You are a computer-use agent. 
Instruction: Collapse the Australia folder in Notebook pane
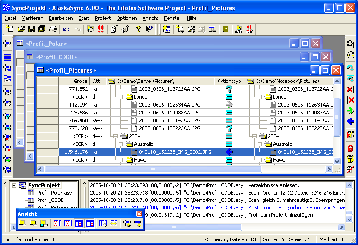259,144
